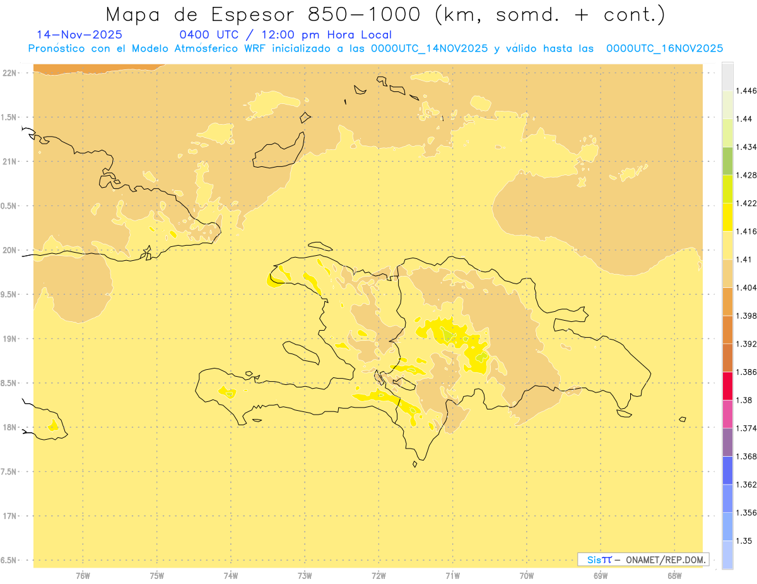Click the 76W longitude label
This screenshot has height=584, width=757.
tap(83, 576)
